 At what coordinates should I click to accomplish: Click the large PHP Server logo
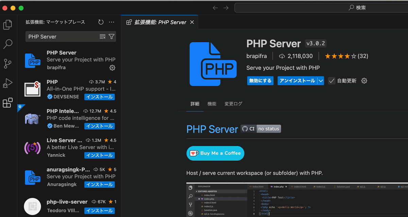(213, 64)
